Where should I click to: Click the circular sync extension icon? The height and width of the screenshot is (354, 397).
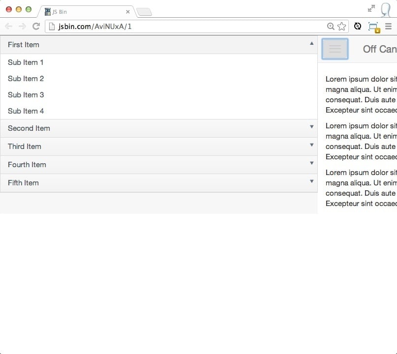tap(358, 26)
